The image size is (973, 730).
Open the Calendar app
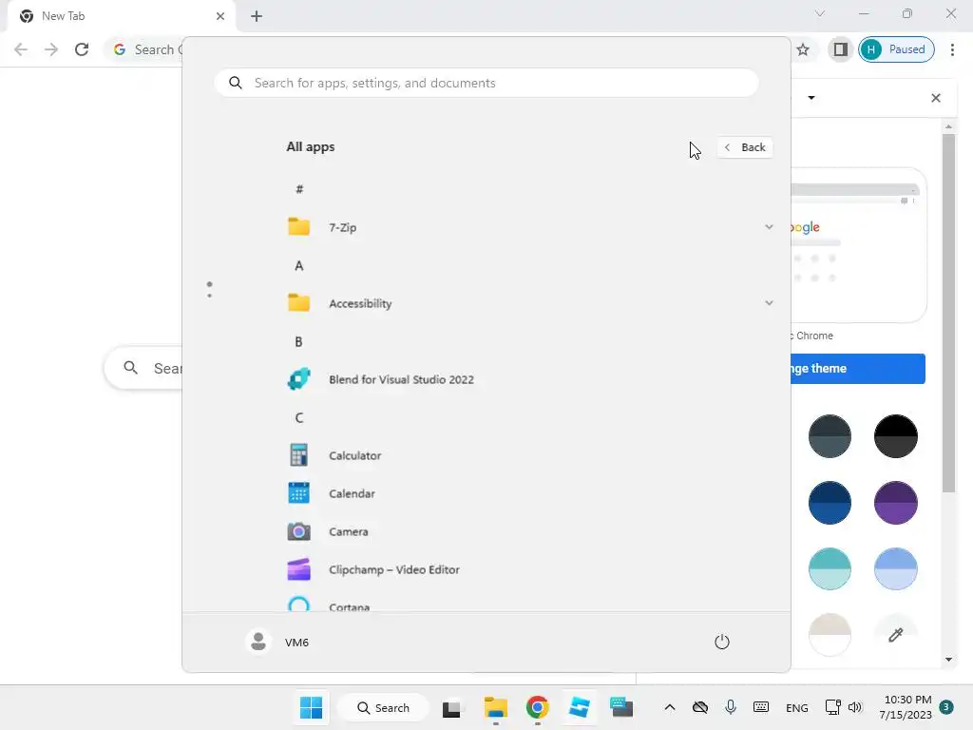(x=530, y=493)
